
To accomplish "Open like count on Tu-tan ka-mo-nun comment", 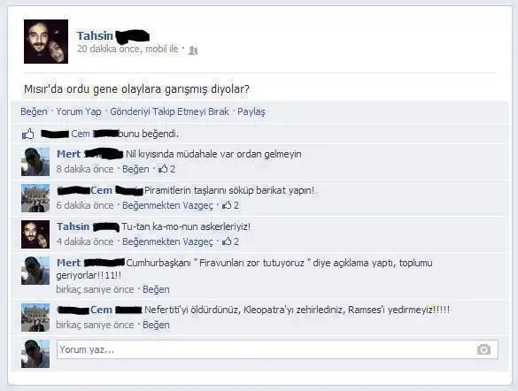I will point(230,241).
